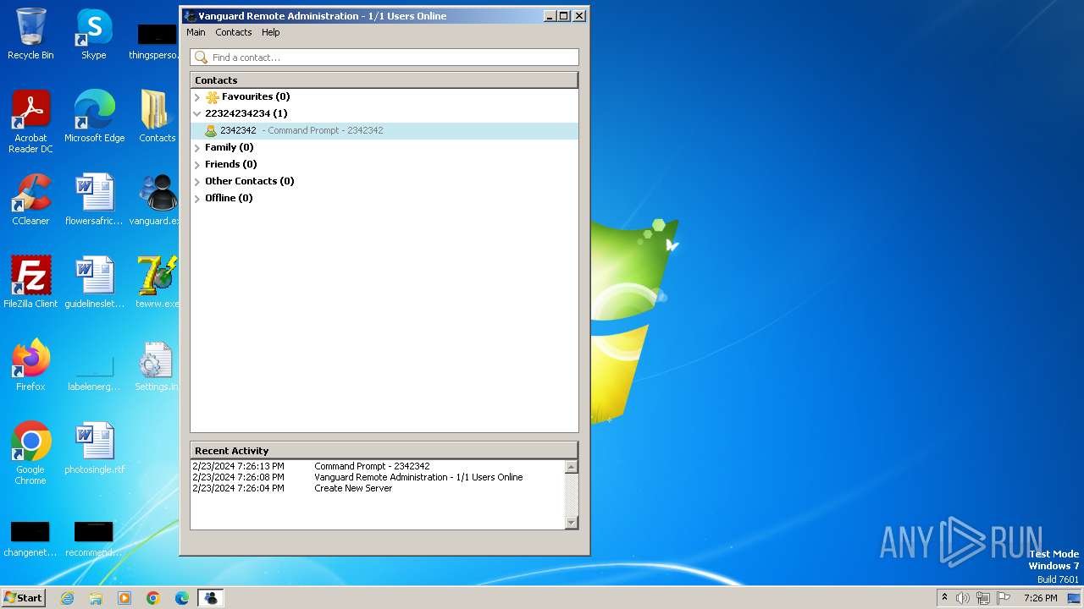1084x609 pixels.
Task: Open the Help menu
Action: point(270,32)
